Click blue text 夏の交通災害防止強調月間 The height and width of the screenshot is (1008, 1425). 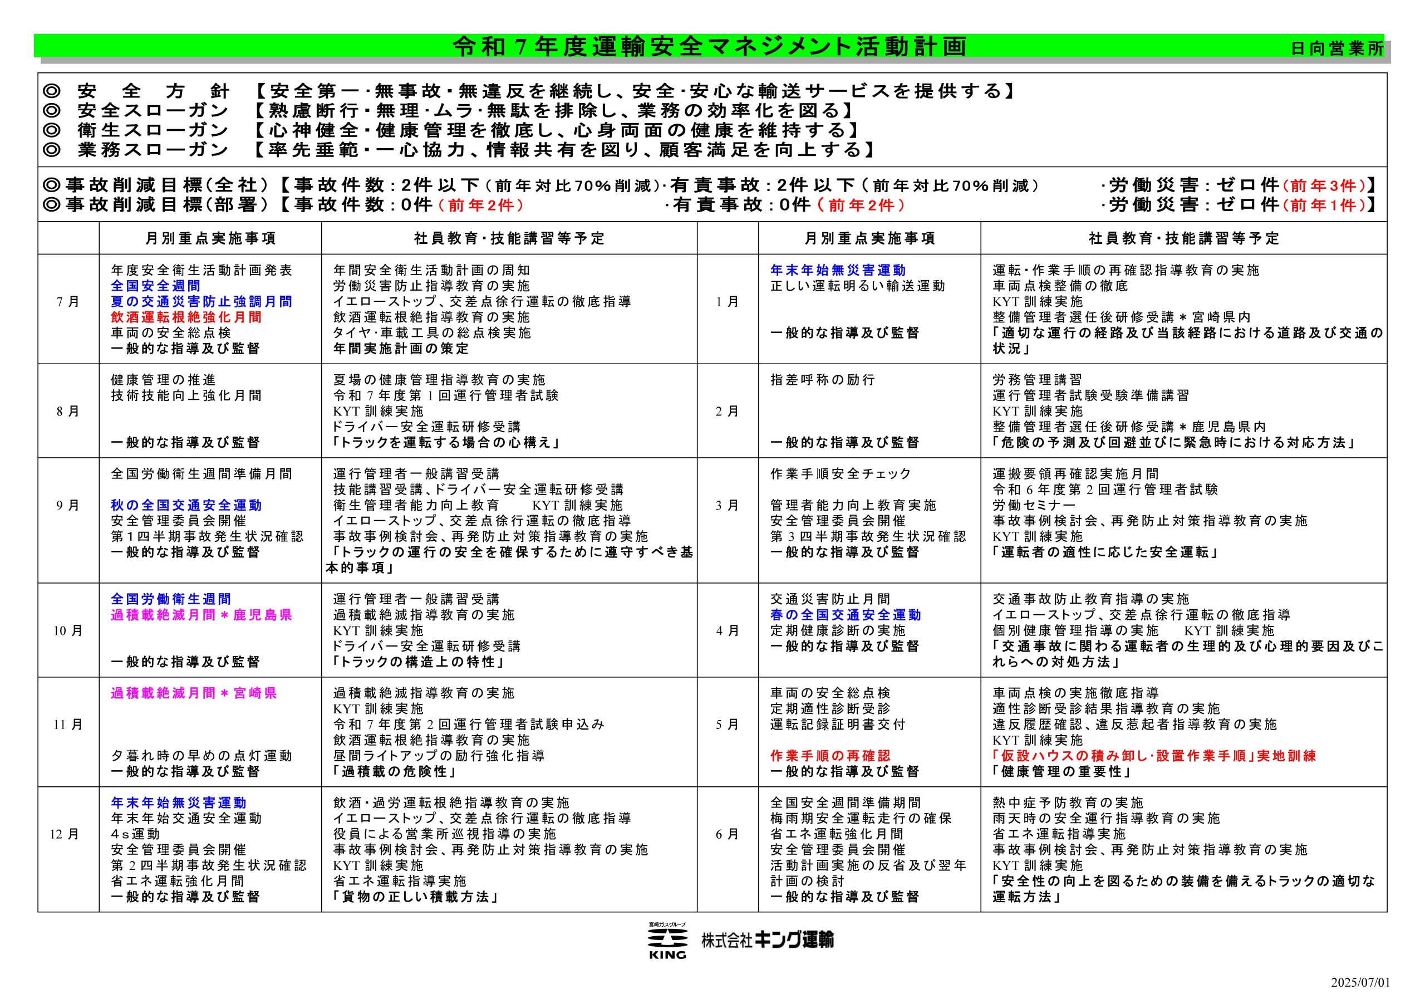pyautogui.click(x=202, y=302)
